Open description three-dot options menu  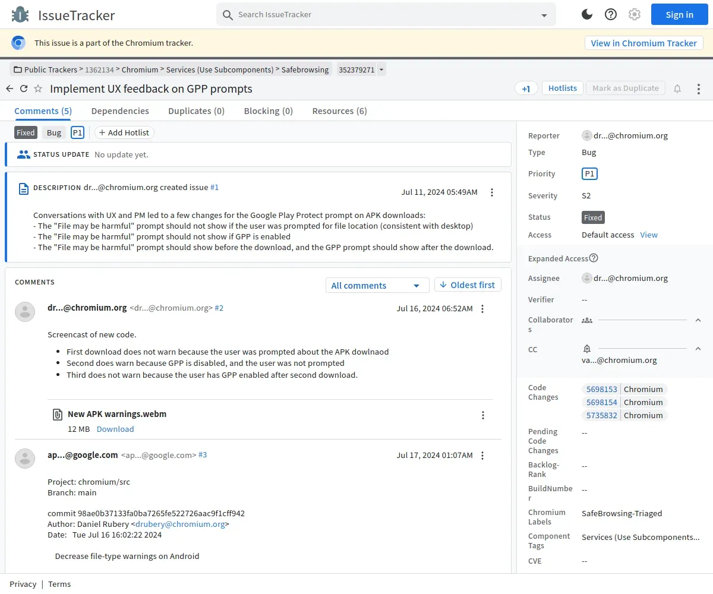(x=492, y=192)
